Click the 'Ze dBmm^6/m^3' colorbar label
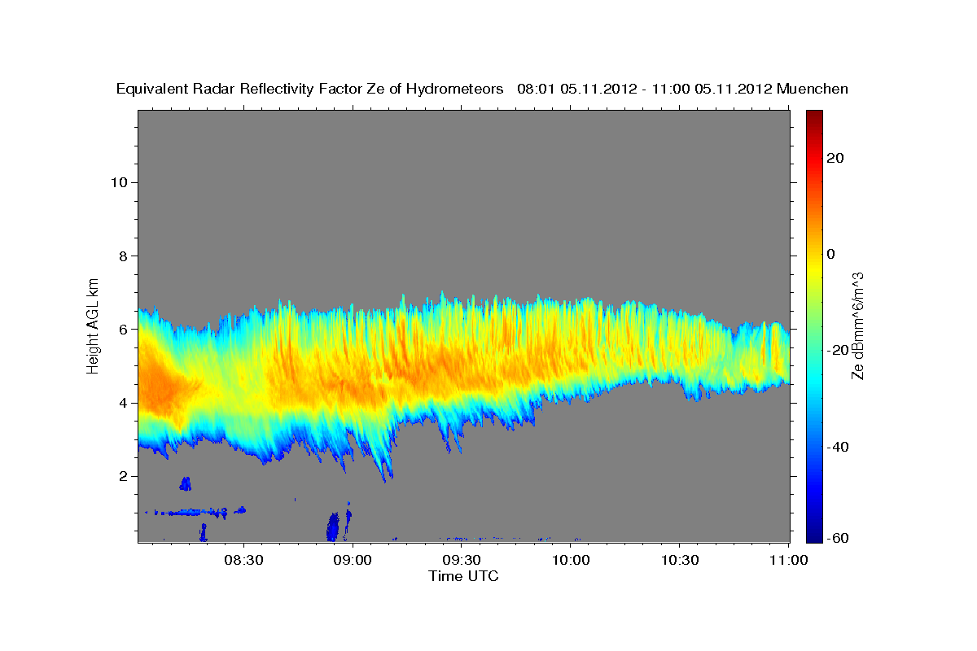The image size is (977, 651). point(857,325)
